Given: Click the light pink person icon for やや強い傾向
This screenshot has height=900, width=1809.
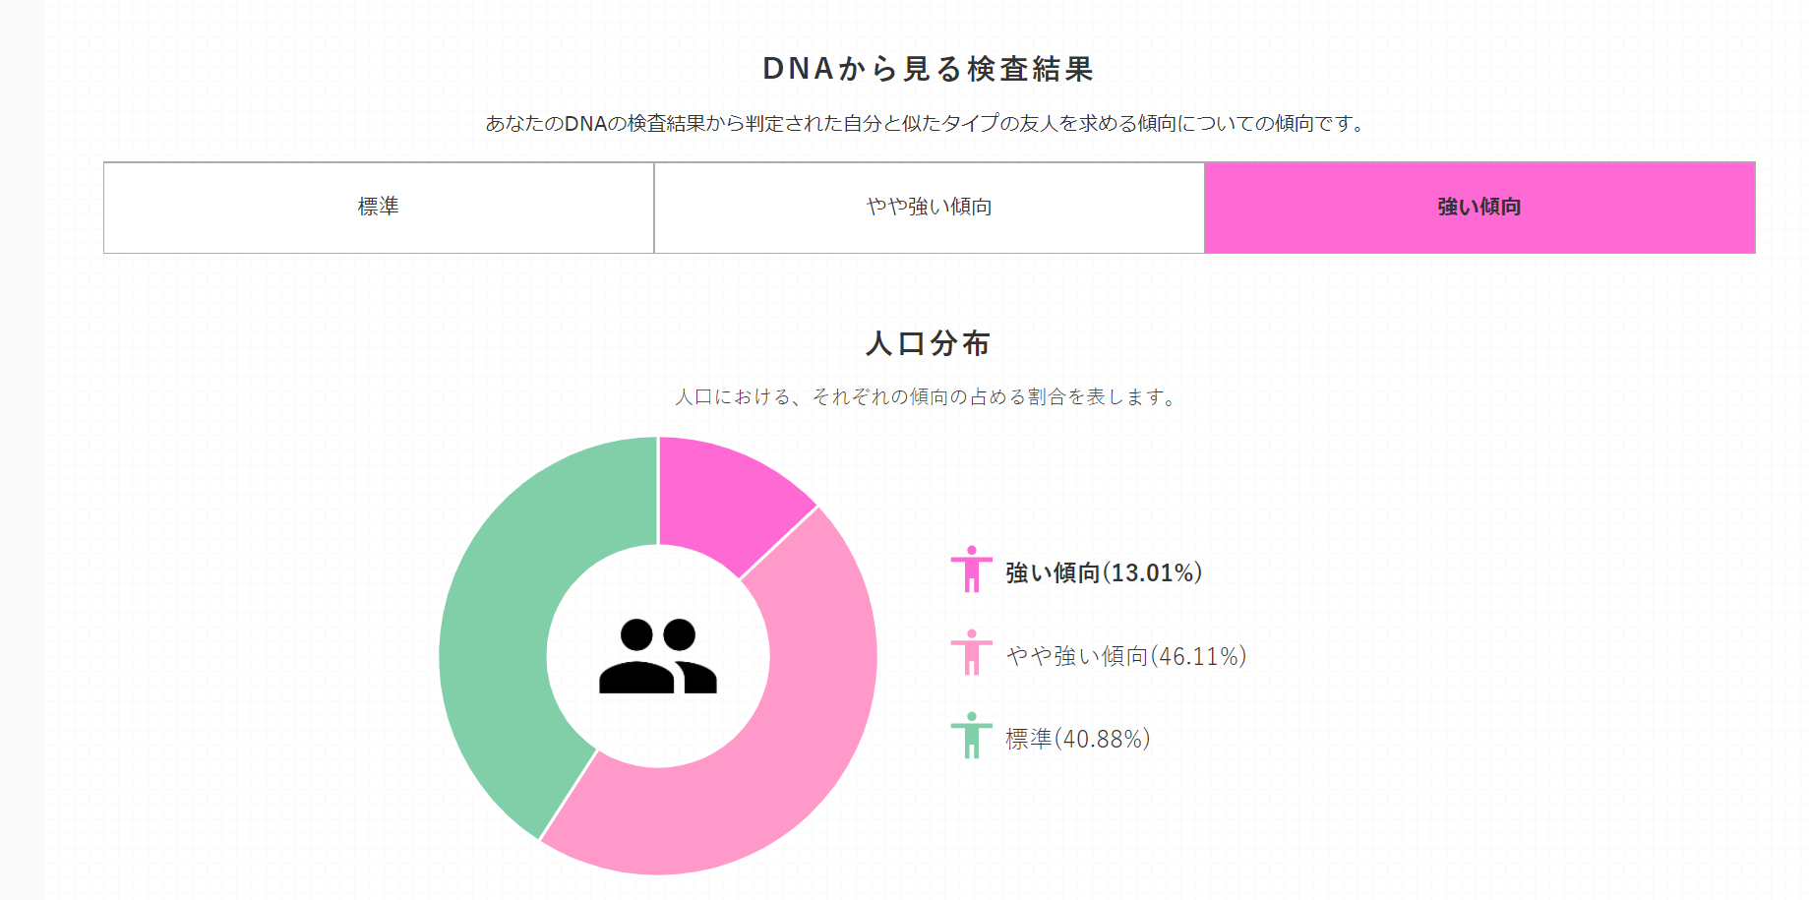Looking at the screenshot, I should (971, 652).
